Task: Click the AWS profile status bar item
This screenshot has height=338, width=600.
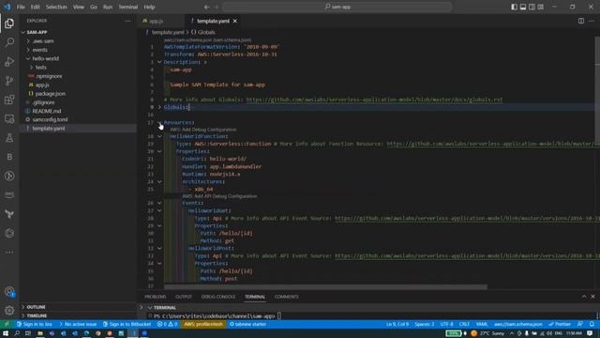Action: (203, 324)
